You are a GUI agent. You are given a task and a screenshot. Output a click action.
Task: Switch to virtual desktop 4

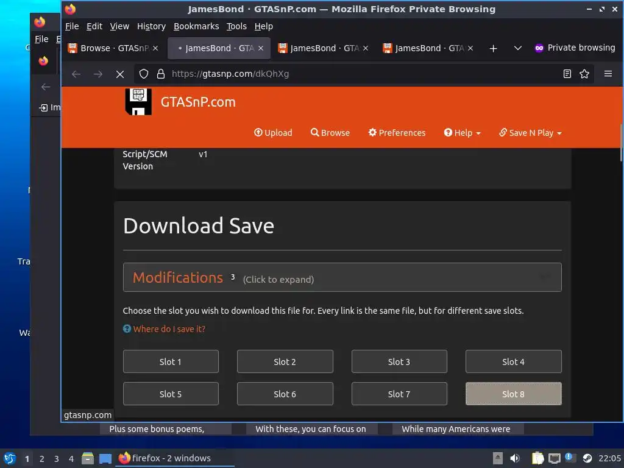click(71, 459)
